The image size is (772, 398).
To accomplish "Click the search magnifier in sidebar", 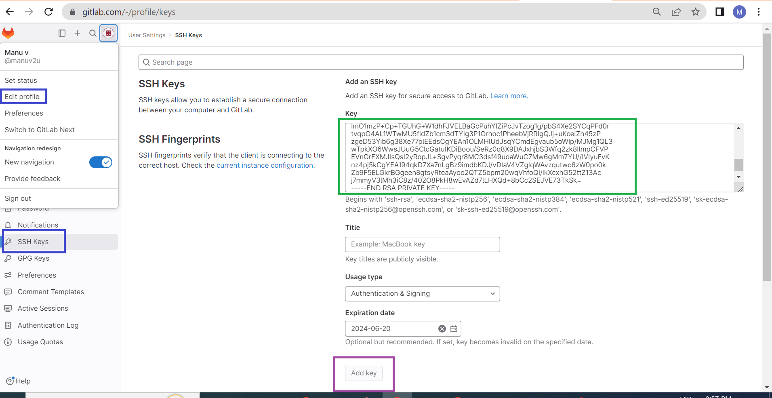I will point(93,33).
